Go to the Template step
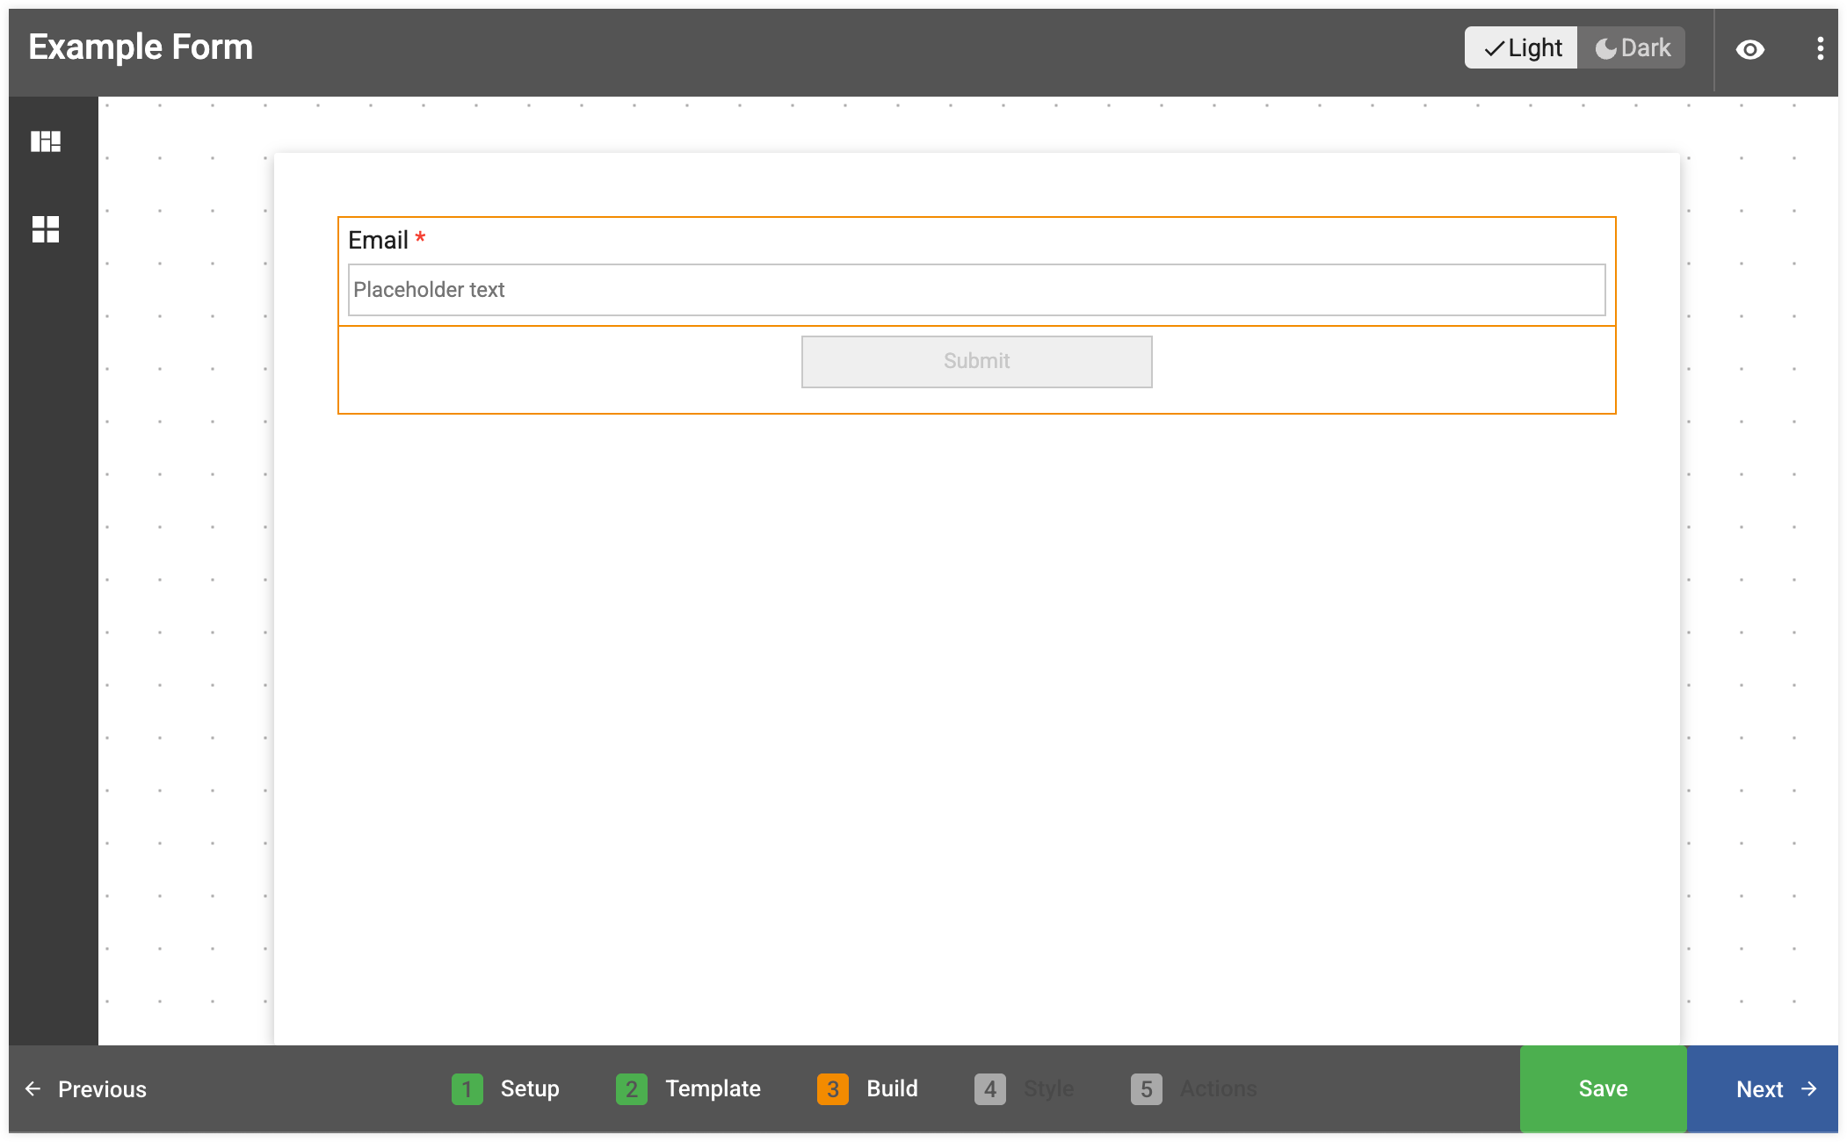Viewport: 1847px width, 1142px height. point(713,1088)
